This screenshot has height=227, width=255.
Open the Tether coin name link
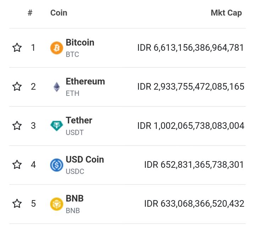pyautogui.click(x=79, y=121)
